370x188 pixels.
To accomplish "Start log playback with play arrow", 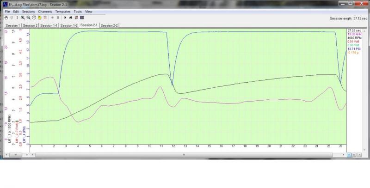I will click(65, 18).
